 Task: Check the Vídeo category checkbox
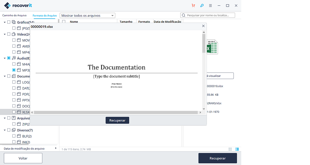tap(9, 34)
